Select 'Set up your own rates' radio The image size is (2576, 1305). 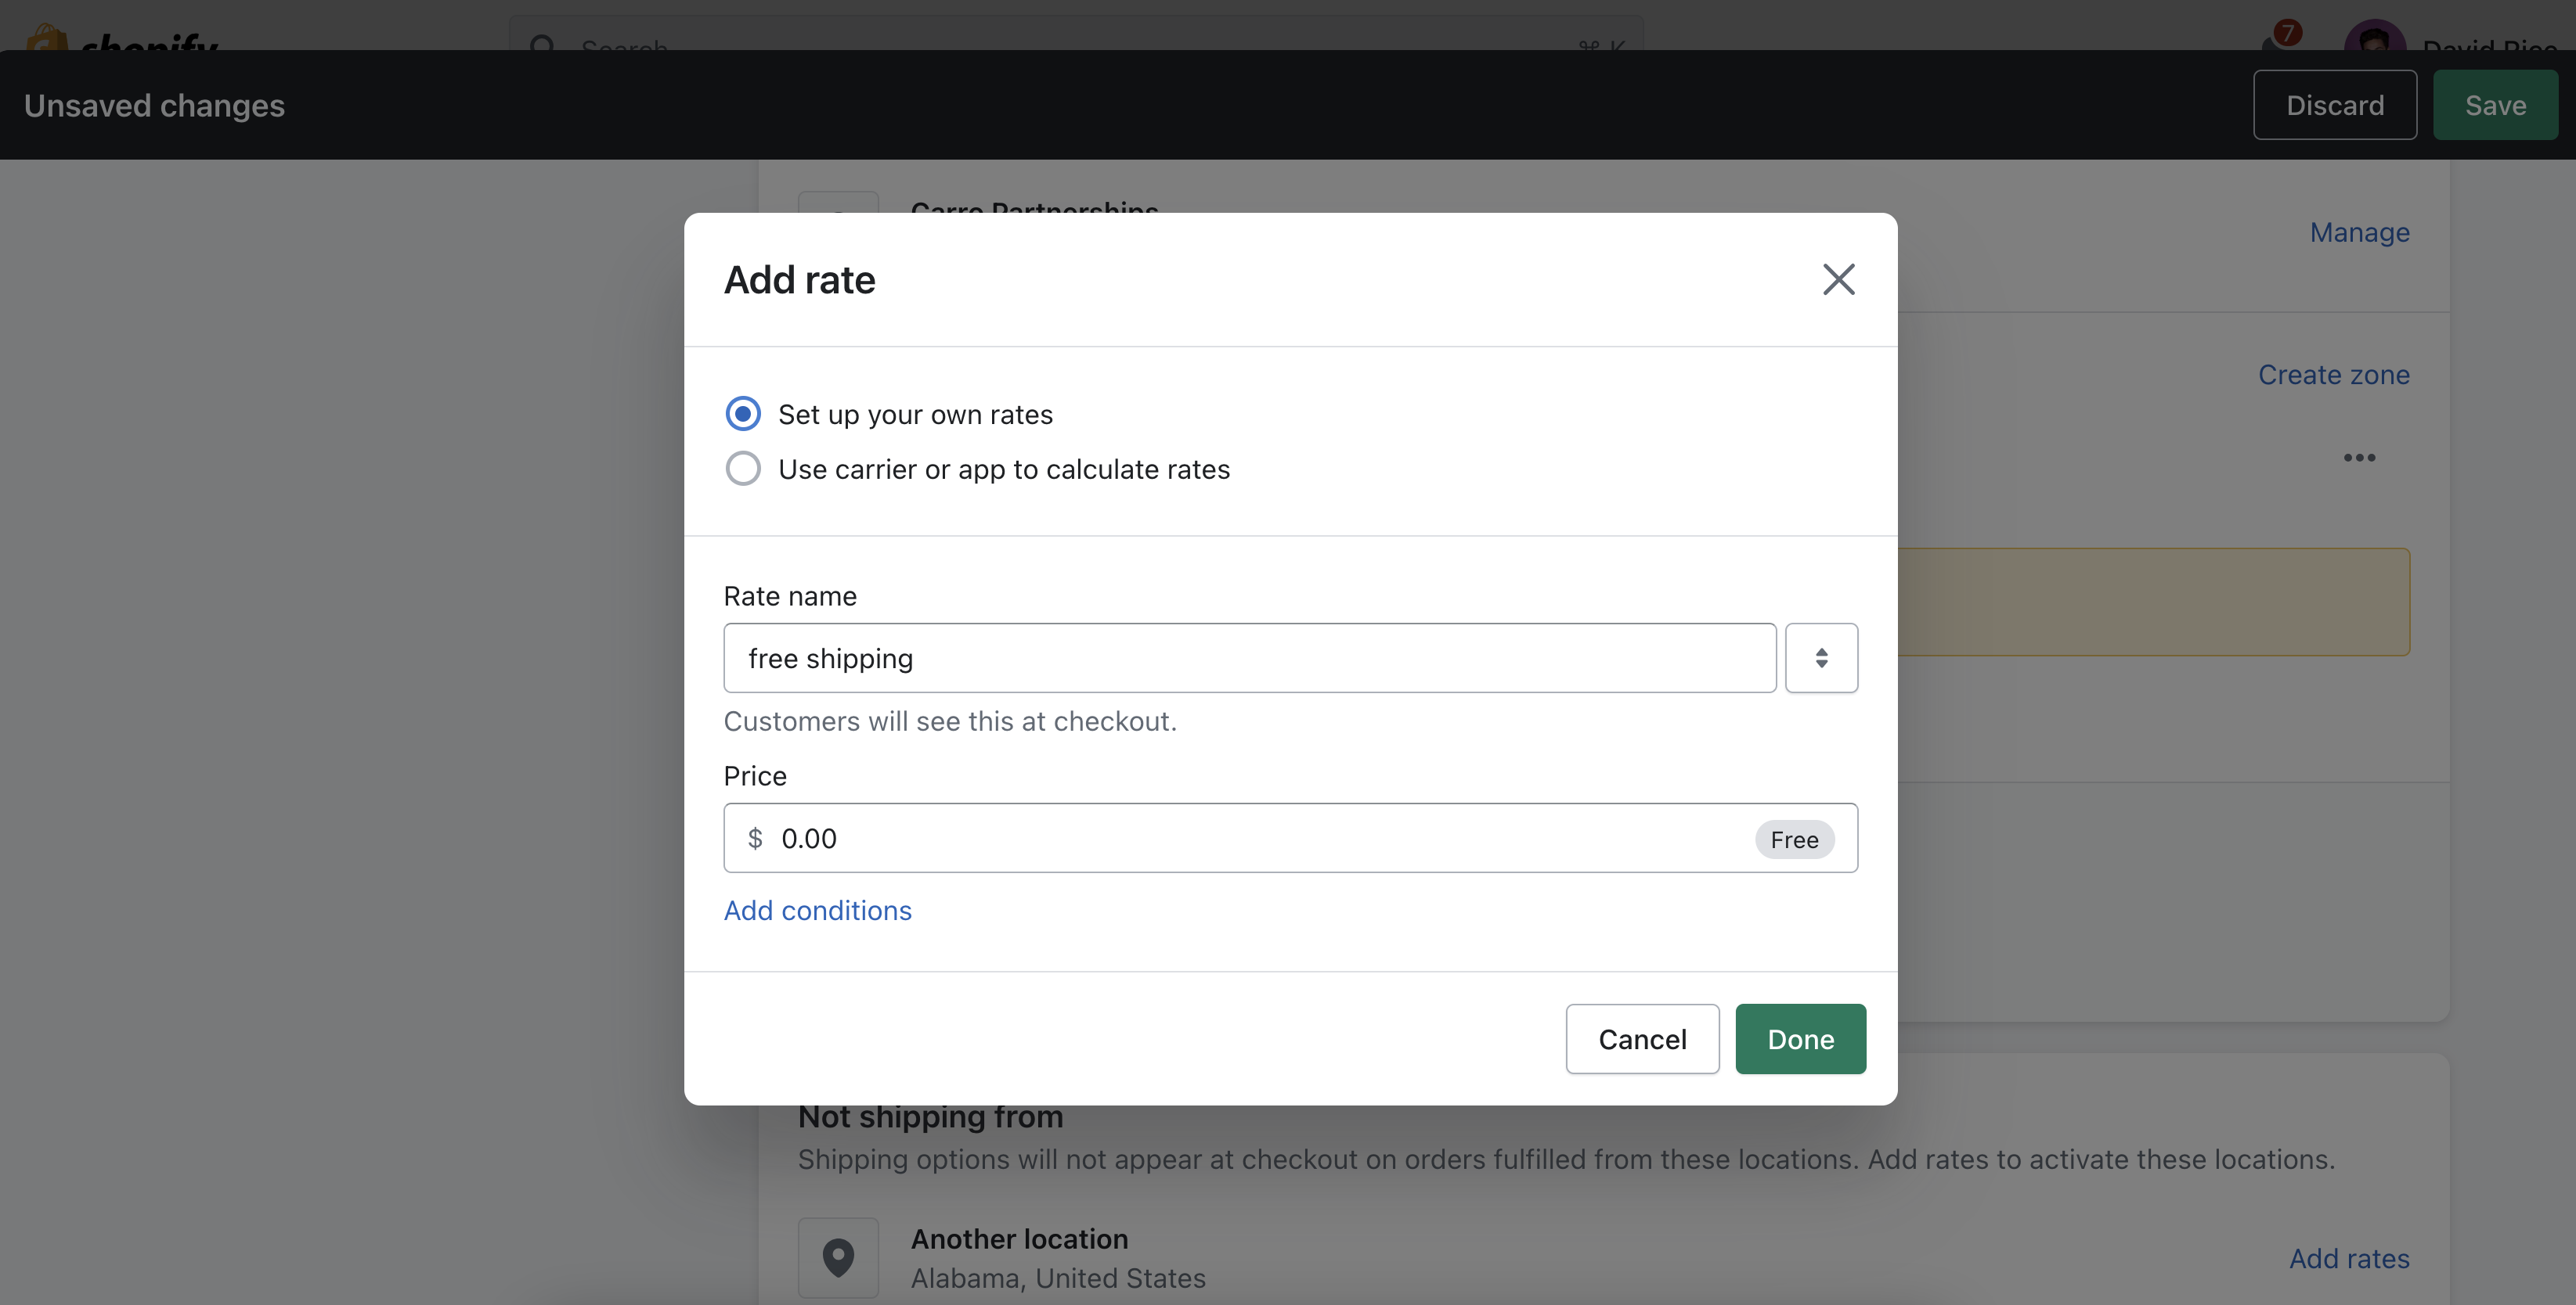743,414
